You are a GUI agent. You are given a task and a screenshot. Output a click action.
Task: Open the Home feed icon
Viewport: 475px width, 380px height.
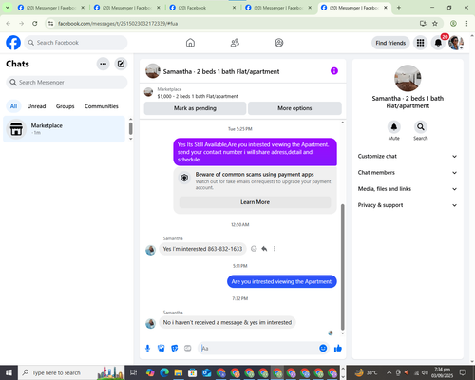(190, 43)
